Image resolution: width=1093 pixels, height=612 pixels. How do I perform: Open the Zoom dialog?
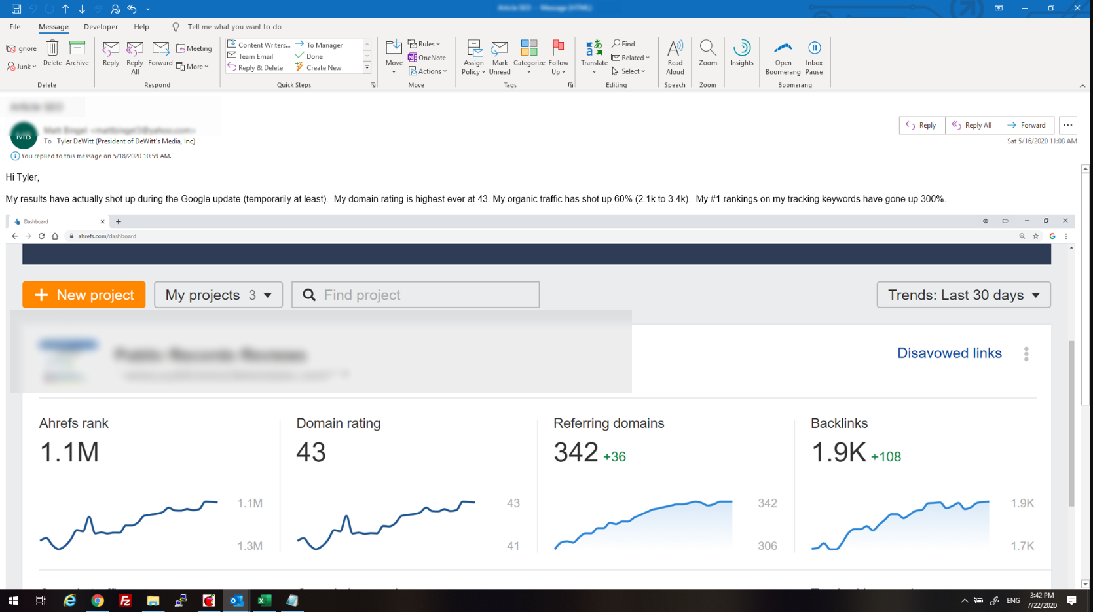tap(708, 54)
